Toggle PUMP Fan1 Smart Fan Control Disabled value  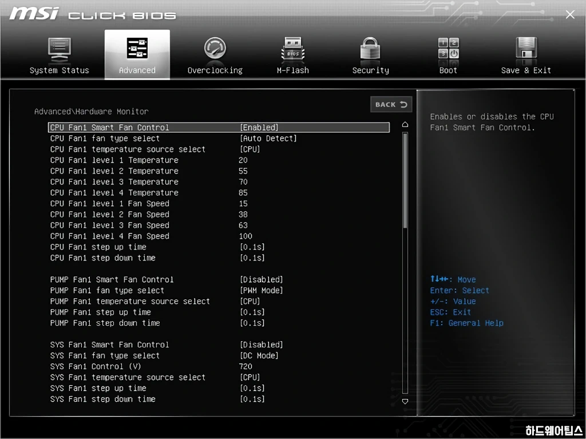[261, 280]
